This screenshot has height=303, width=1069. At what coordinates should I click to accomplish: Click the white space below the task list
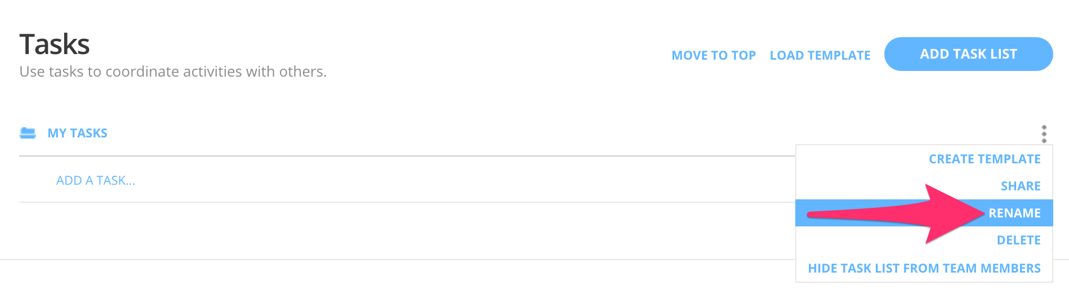tap(394, 231)
